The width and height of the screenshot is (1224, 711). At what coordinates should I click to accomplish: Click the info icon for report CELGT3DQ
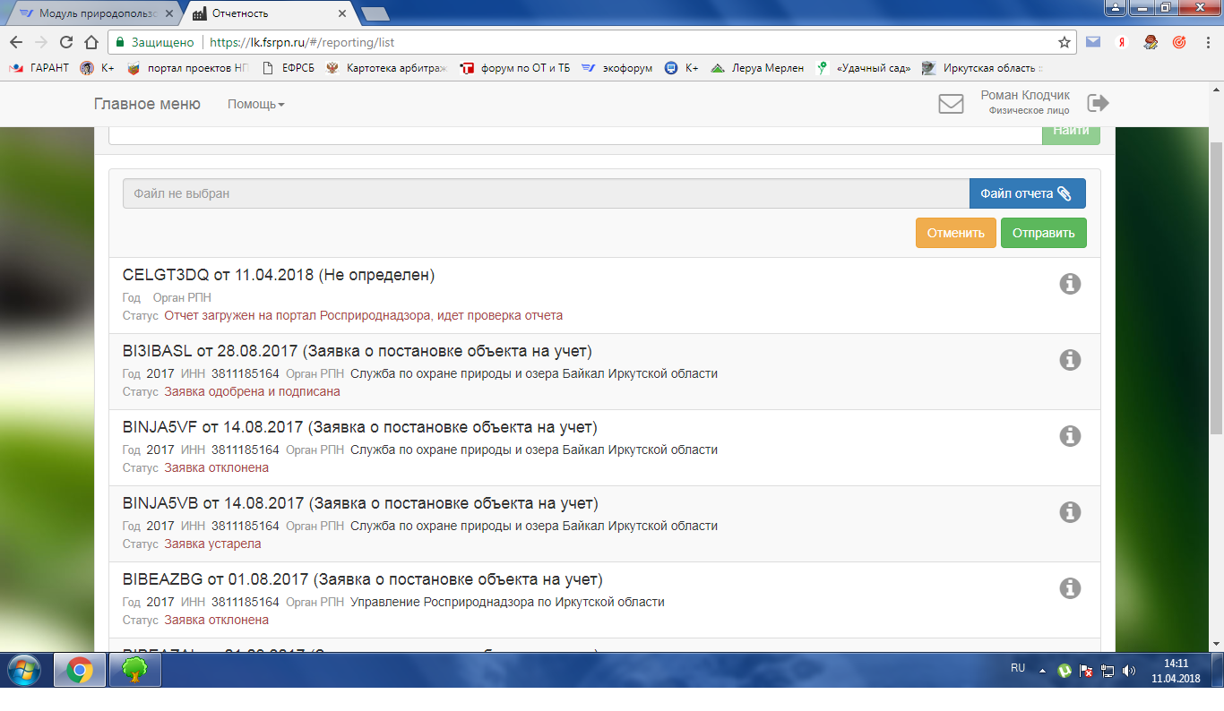tap(1070, 284)
